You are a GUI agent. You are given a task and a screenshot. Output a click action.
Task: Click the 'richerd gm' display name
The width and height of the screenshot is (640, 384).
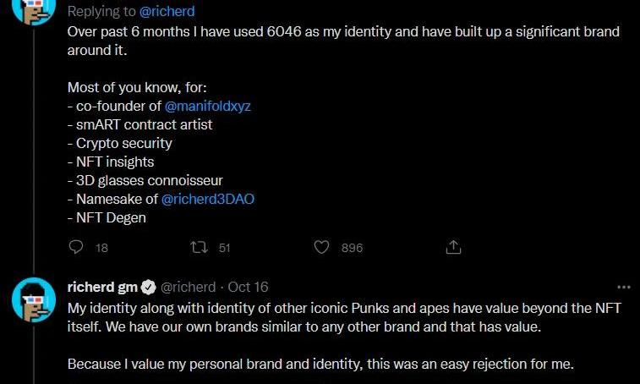(101, 287)
